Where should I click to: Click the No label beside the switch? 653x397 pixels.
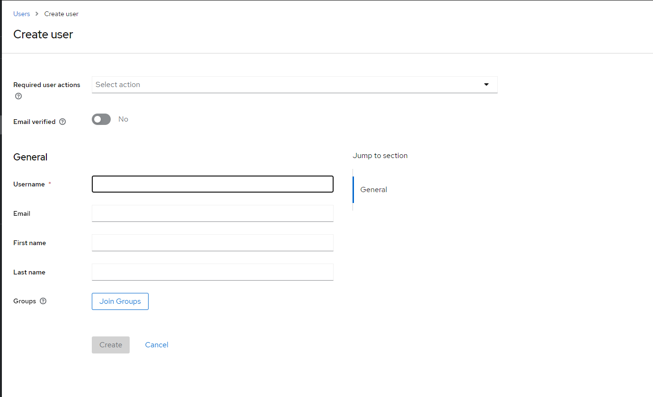123,119
